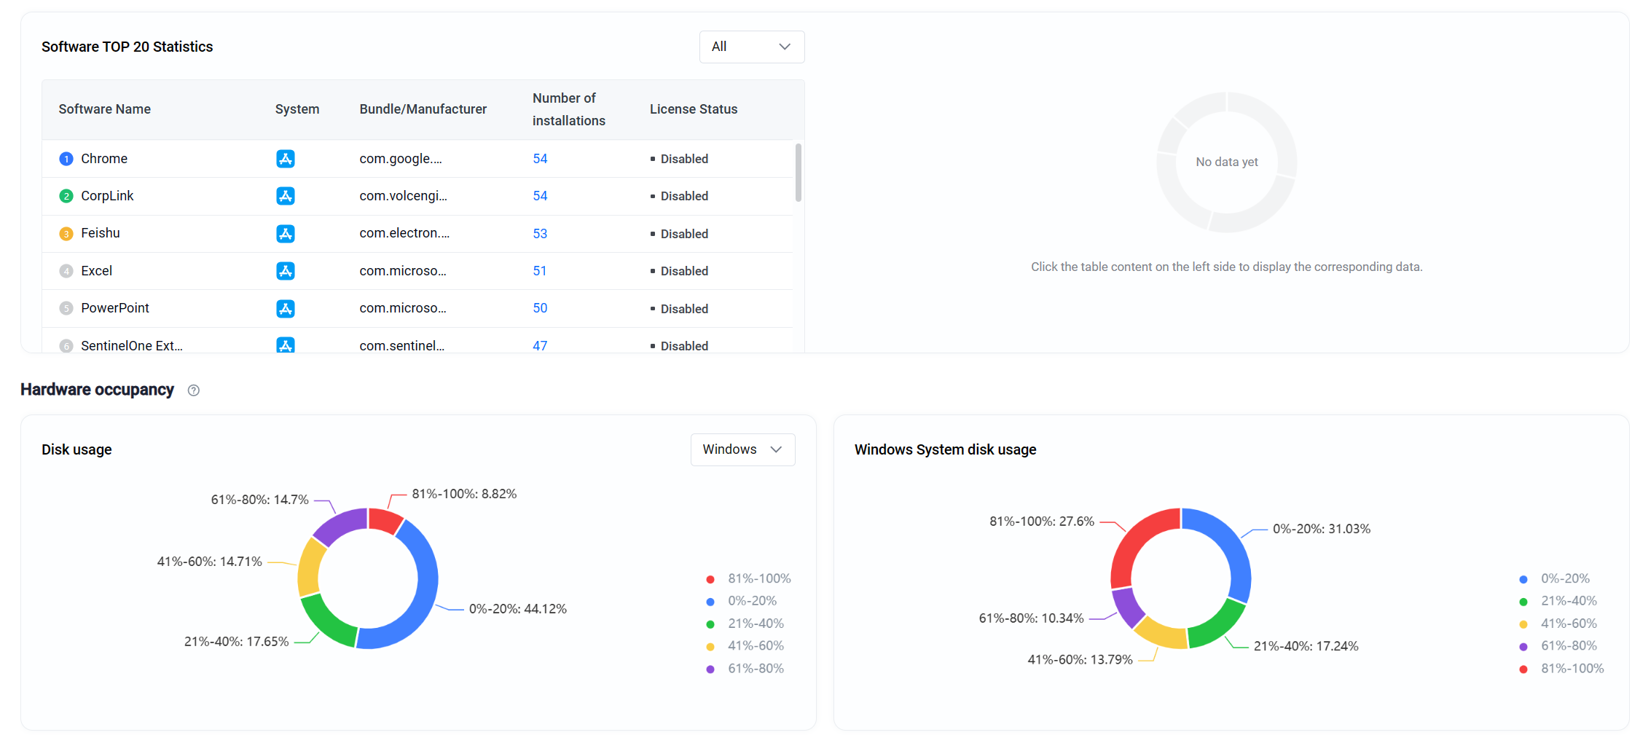
Task: Click the com.sentinel... bundle cell
Action: (x=402, y=346)
